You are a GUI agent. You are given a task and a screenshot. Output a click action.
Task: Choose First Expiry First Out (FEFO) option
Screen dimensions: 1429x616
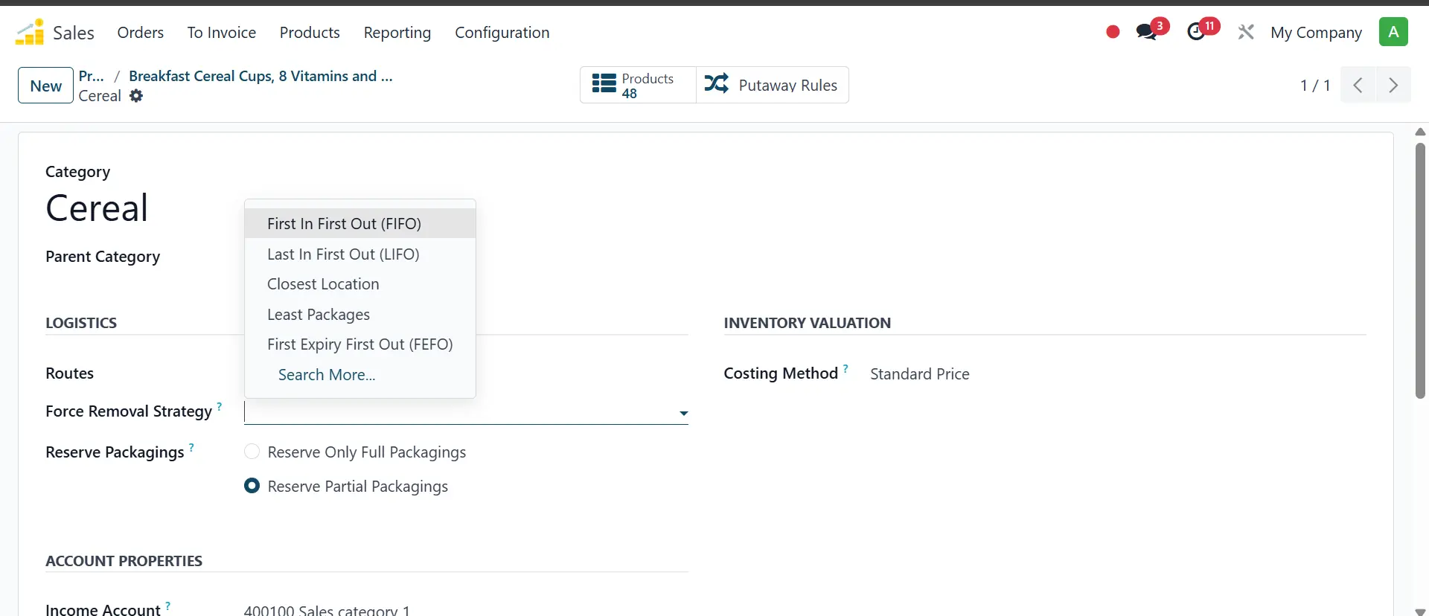[x=359, y=344]
